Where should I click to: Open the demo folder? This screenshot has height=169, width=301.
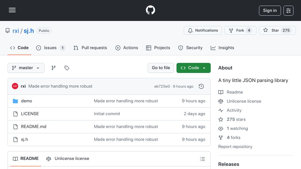tap(26, 101)
